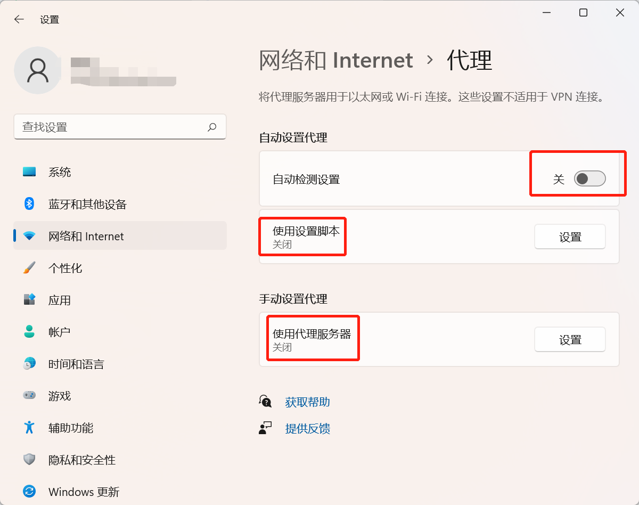This screenshot has height=505, width=639.
Task: Click the 自动设置代理 section heading
Action: 293,137
